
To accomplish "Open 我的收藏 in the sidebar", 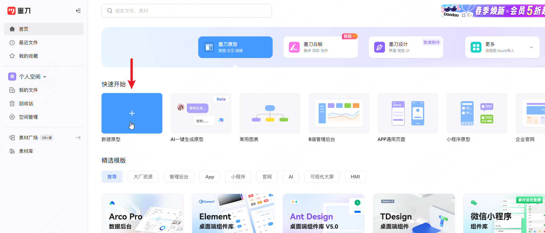I will pos(44,56).
